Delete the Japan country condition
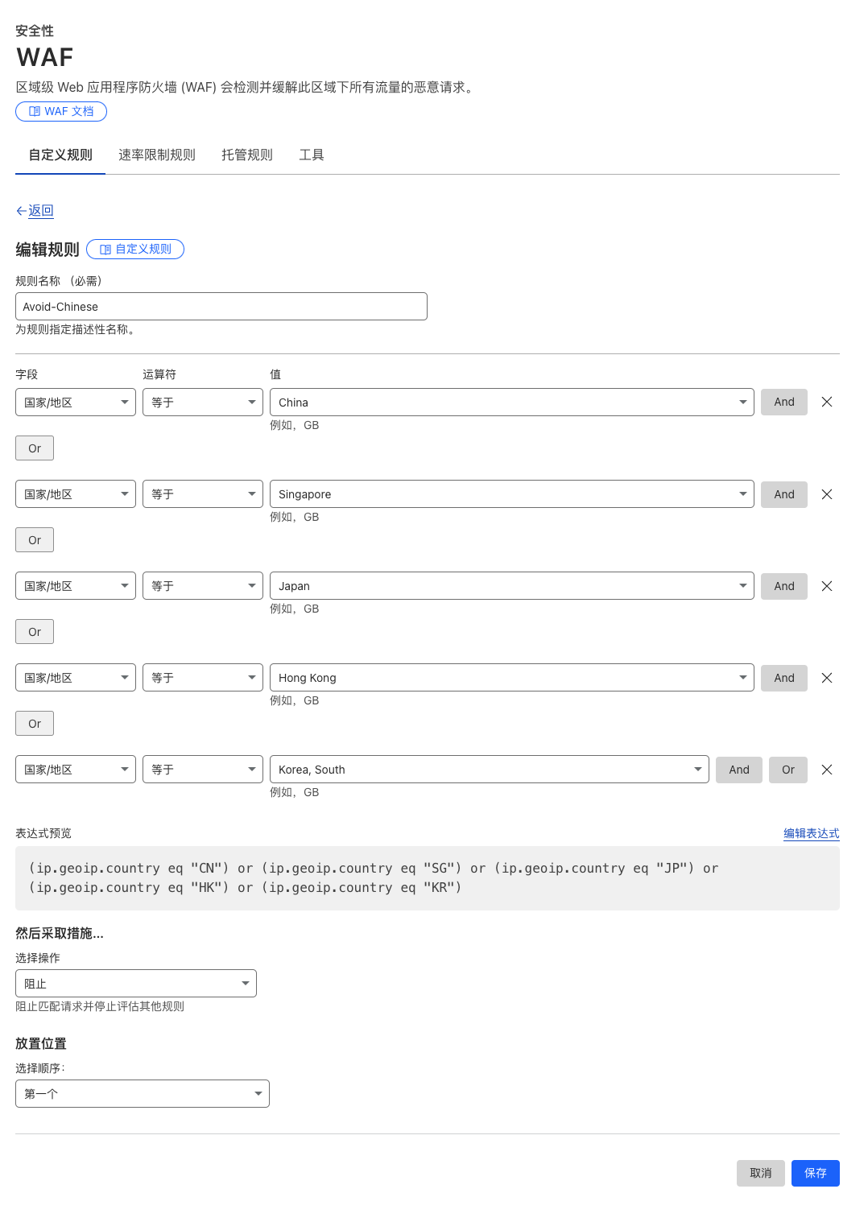 pyautogui.click(x=826, y=585)
